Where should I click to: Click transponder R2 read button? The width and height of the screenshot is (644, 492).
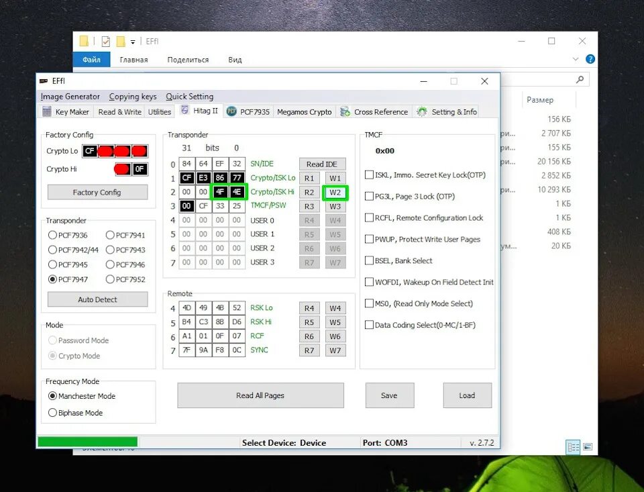[x=309, y=193]
